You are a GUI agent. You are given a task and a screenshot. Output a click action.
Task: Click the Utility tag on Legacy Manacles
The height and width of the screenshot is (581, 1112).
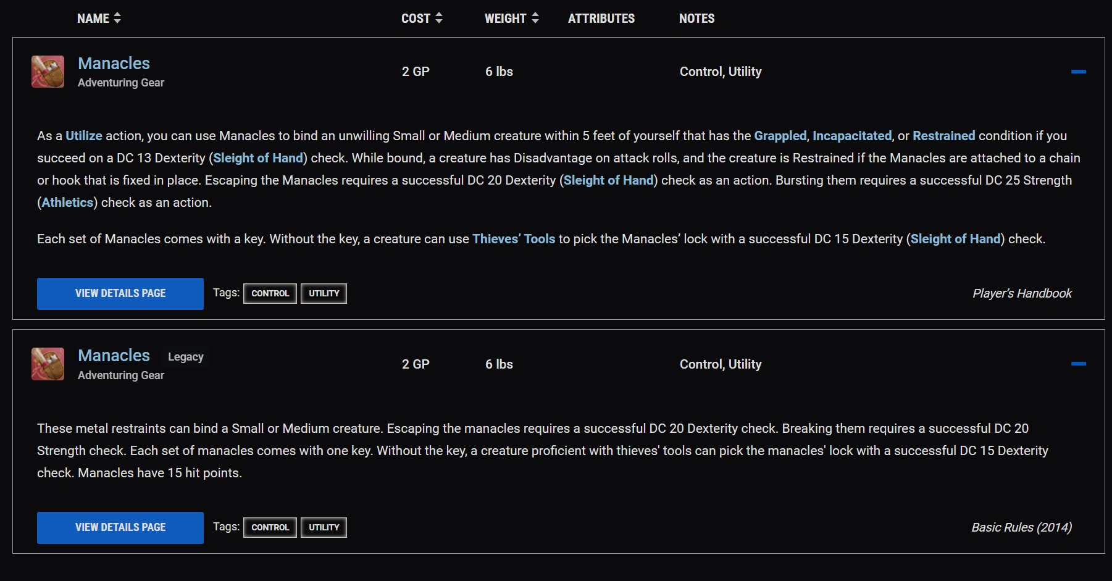(324, 527)
